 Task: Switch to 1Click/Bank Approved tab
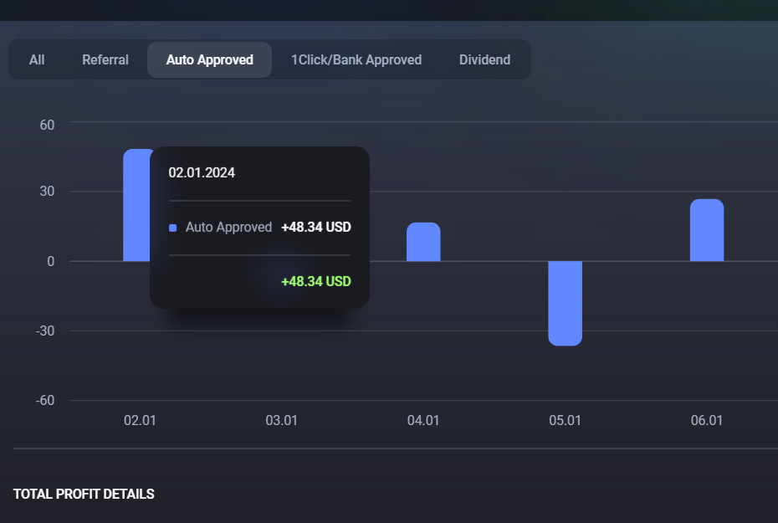[356, 60]
